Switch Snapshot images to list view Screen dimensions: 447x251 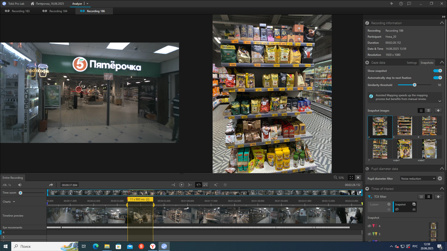point(428,110)
